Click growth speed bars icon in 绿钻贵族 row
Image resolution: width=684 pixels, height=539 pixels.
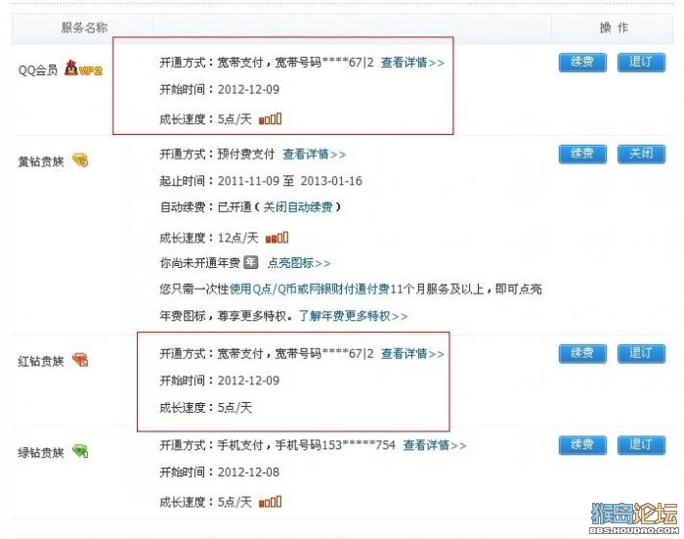click(271, 502)
